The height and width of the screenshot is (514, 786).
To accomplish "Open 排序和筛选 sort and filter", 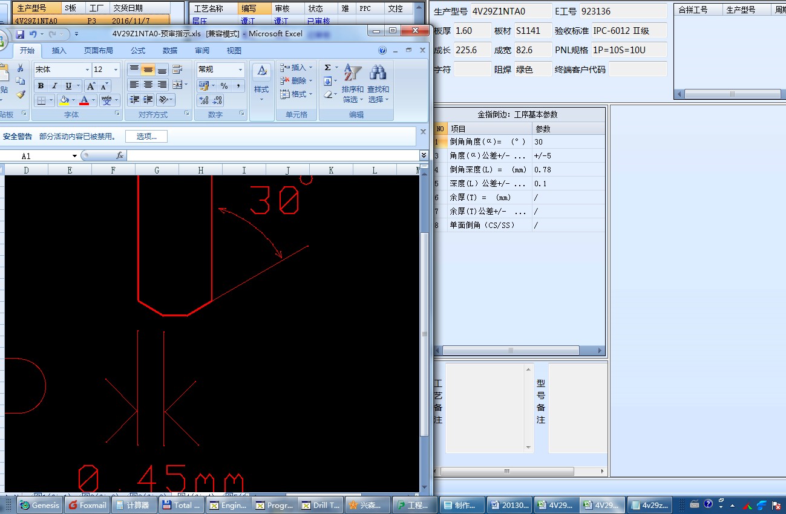I will (352, 83).
